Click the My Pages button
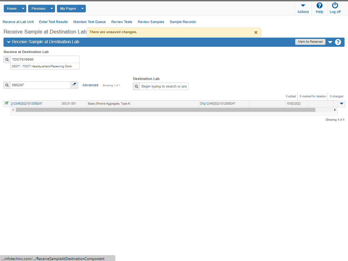This screenshot has height=261, width=348. pyautogui.click(x=68, y=9)
